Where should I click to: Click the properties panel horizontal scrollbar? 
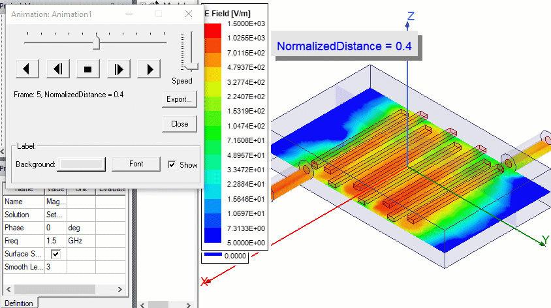pyautogui.click(x=65, y=288)
